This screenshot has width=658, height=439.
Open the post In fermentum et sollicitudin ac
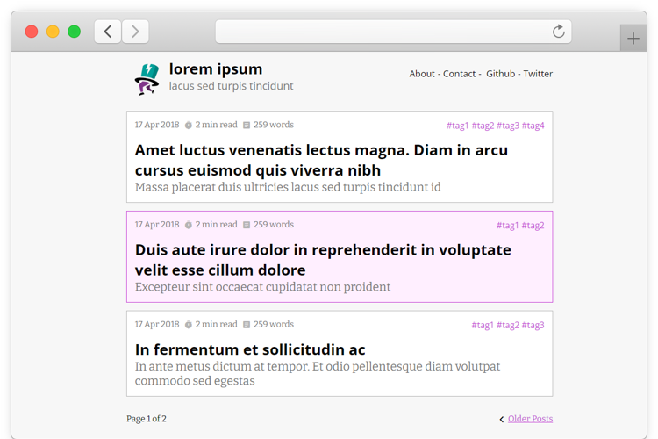pos(250,349)
